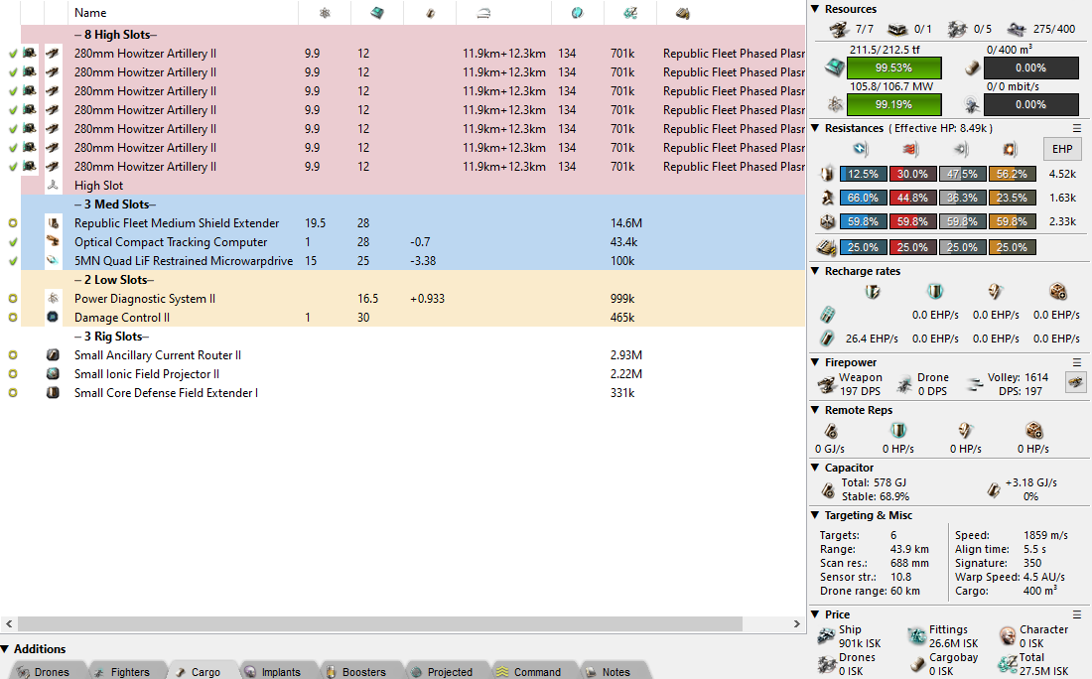Screen dimensions: 1092x679
Task: Click the powergrid icon beside the 99.19% bar
Action: point(835,103)
